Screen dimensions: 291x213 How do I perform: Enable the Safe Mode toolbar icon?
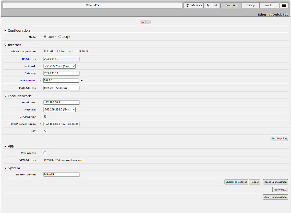point(193,5)
